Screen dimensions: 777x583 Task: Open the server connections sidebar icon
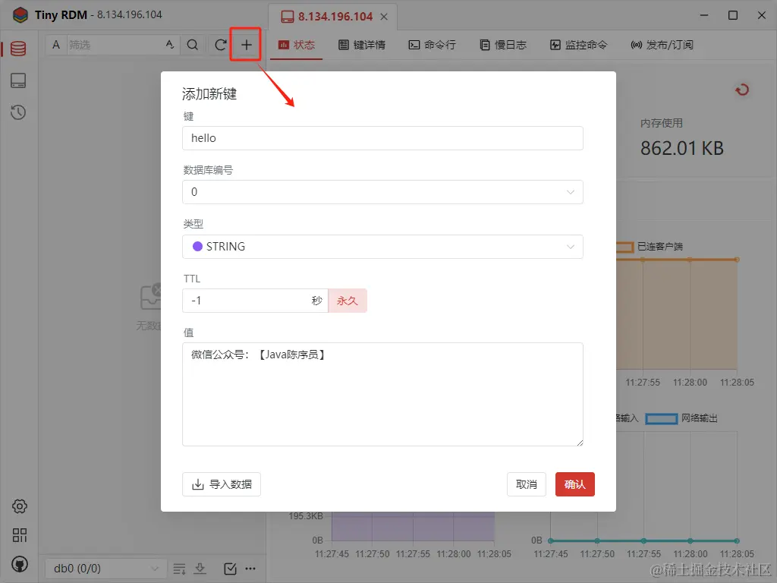point(18,80)
